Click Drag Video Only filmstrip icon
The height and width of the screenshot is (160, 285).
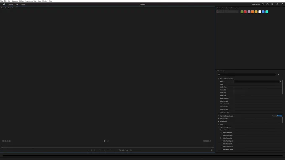(x=104, y=141)
